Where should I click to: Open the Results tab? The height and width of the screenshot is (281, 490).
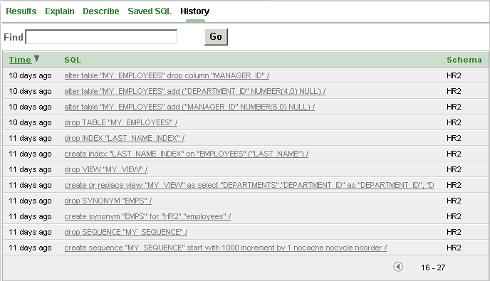point(21,11)
